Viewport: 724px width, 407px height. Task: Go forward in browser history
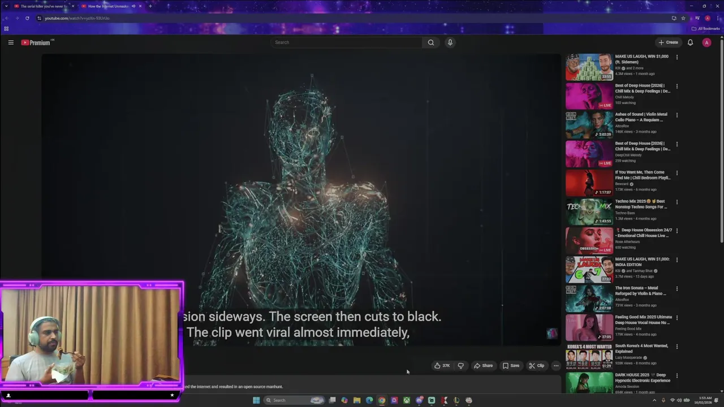coord(17,18)
